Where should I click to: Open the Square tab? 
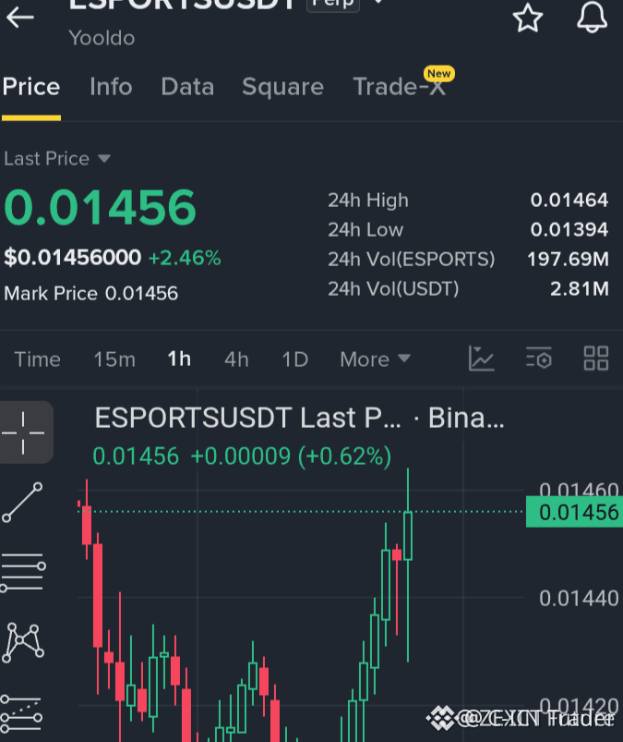pos(282,87)
